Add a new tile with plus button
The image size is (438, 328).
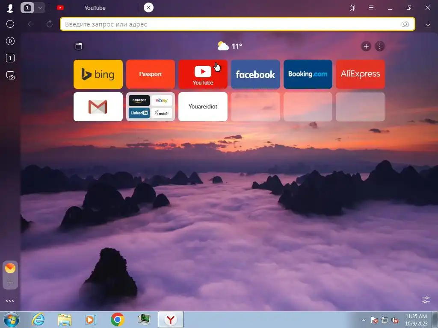[x=366, y=46]
